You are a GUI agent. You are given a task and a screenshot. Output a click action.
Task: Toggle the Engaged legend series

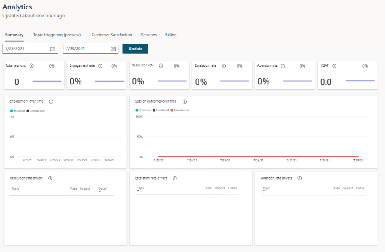pyautogui.click(x=18, y=111)
